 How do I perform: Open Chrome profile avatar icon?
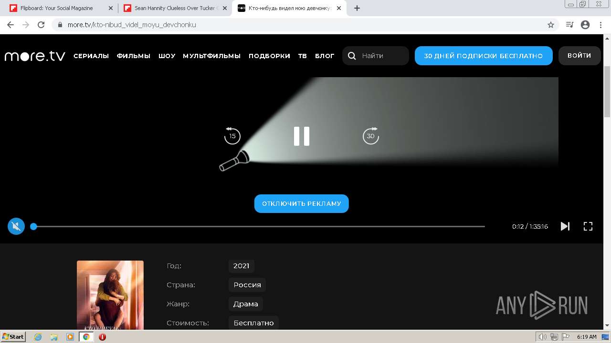pyautogui.click(x=585, y=25)
